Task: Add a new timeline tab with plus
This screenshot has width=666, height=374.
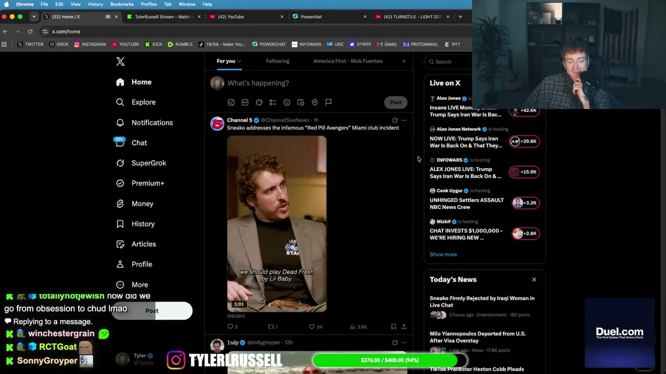Action: (x=404, y=61)
